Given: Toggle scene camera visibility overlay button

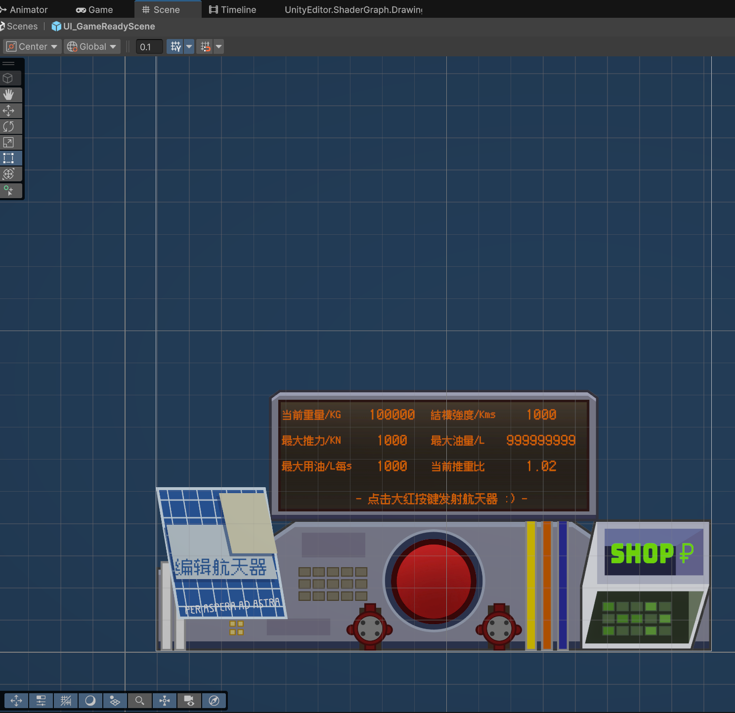Looking at the screenshot, I should click(x=189, y=701).
